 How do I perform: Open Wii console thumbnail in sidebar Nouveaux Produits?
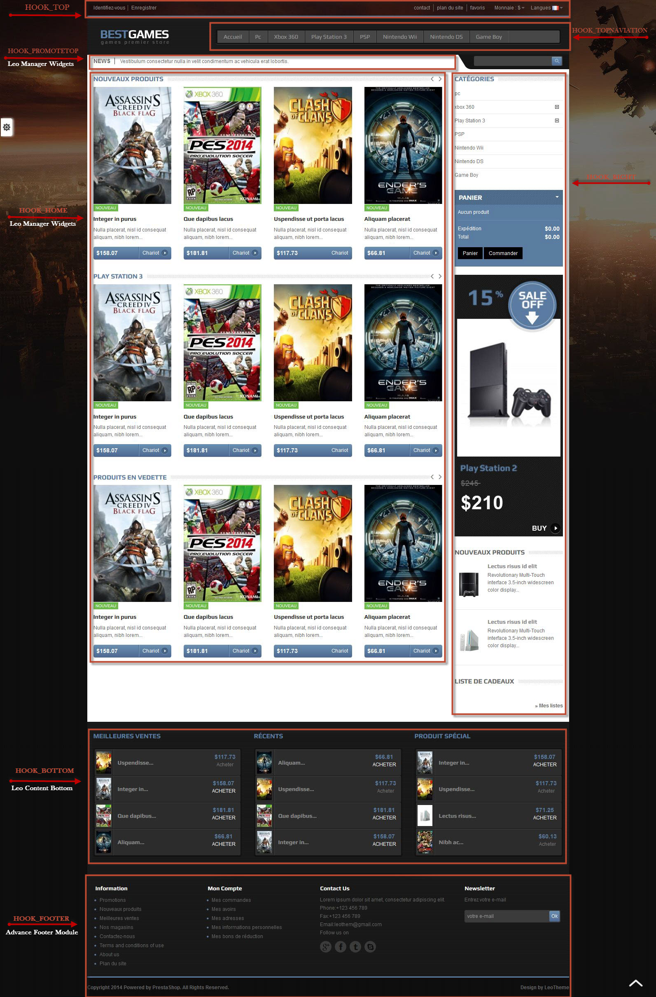[x=469, y=640]
